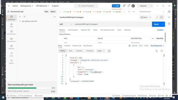Click the plus icon to create collection

tap(20, 17)
